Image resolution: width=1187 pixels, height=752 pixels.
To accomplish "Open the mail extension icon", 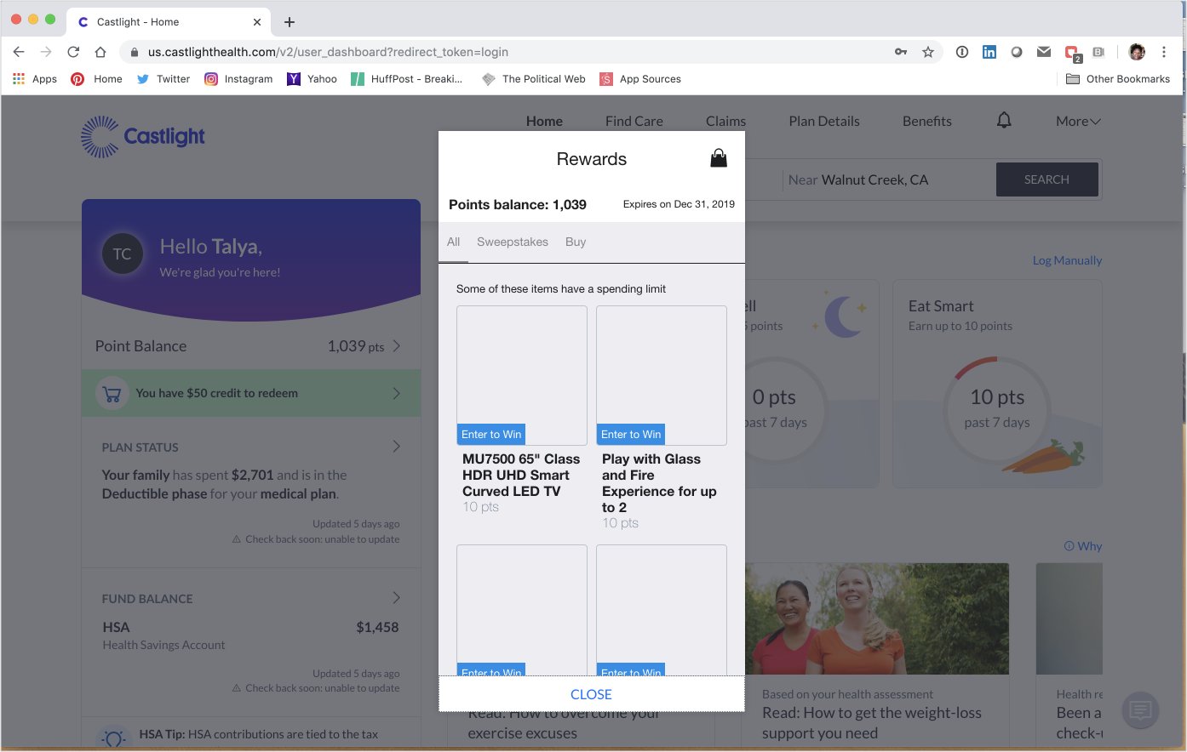I will click(x=1044, y=52).
